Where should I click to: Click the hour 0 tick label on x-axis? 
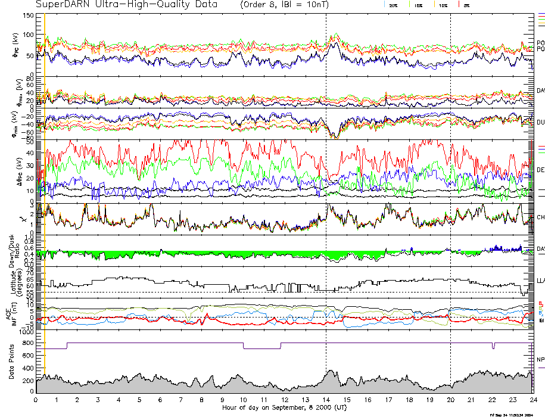[x=36, y=400]
